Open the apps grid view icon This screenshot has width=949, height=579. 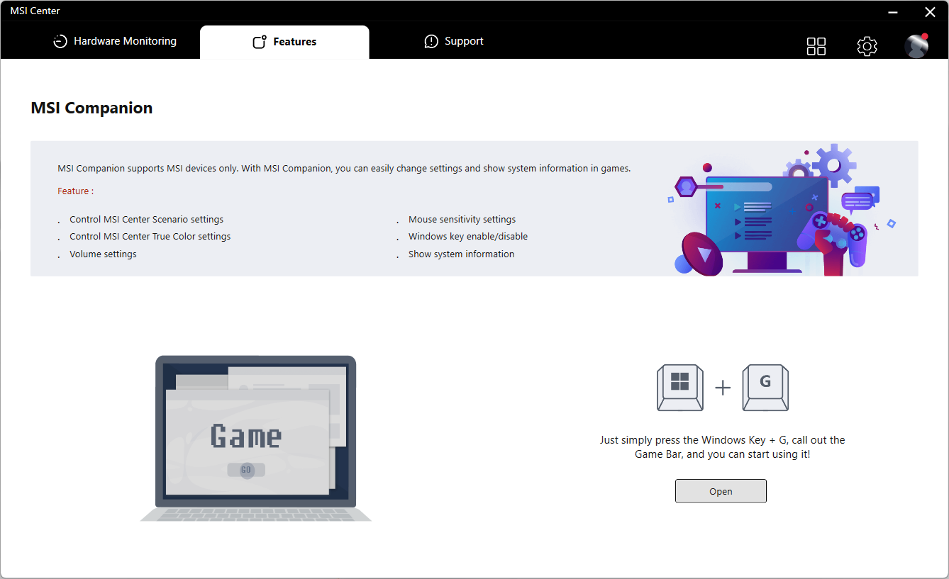pyautogui.click(x=816, y=46)
